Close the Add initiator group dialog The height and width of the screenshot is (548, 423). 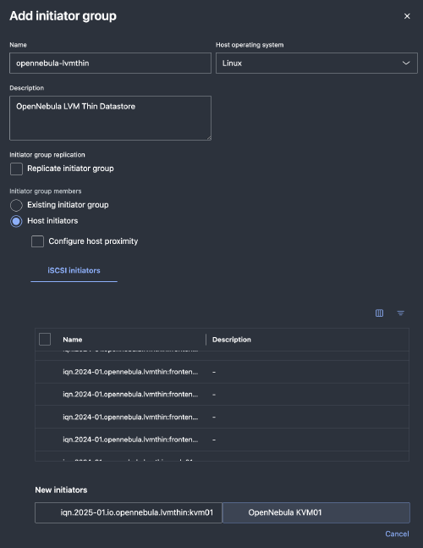(407, 16)
